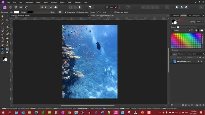
Task: Click the Select All toolbar icon
Action: click(70, 7)
